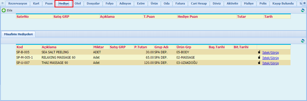Open İstek/Görüş link for SP-M-005-1
Screen dimensions: 307x101
(270, 58)
